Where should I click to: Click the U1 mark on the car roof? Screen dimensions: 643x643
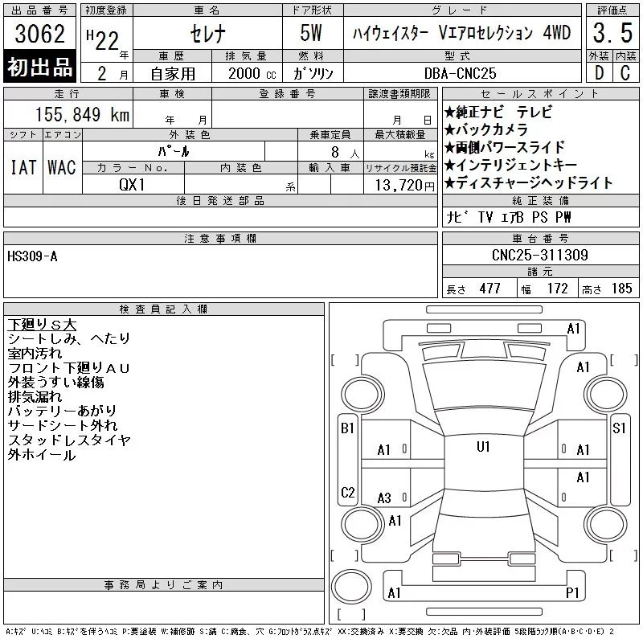tap(483, 446)
